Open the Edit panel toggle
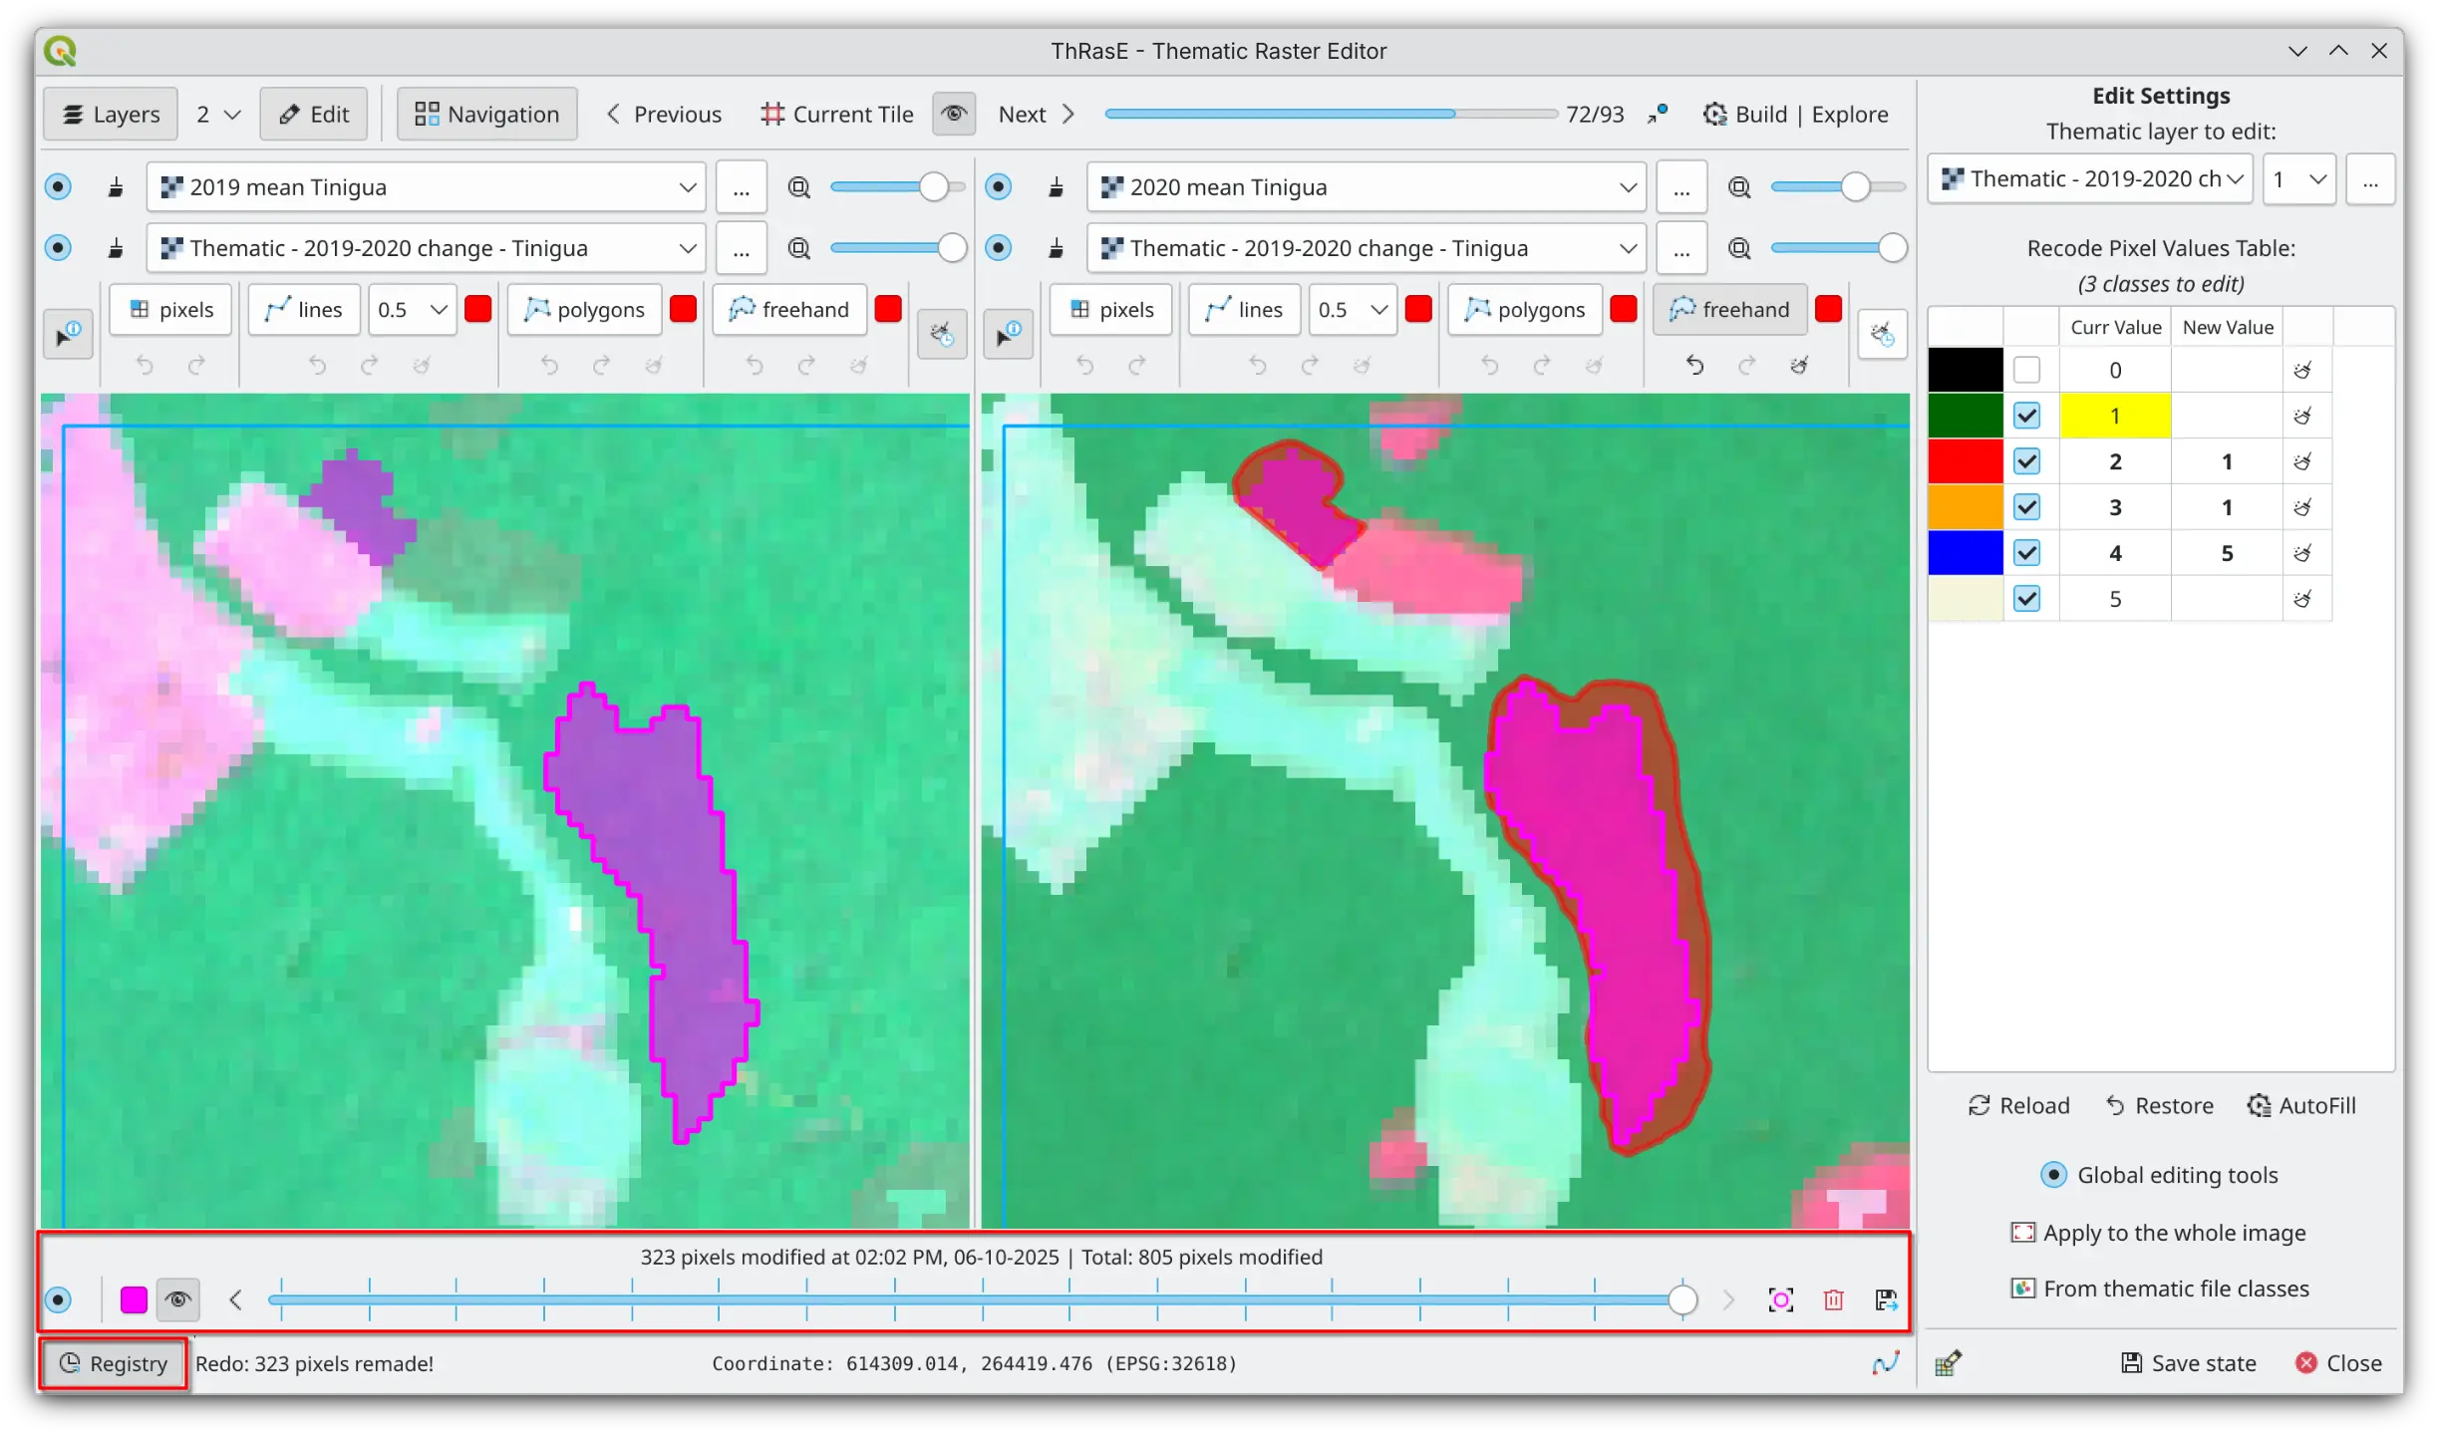Viewport: 2439px width, 1436px height. pyautogui.click(x=314, y=115)
